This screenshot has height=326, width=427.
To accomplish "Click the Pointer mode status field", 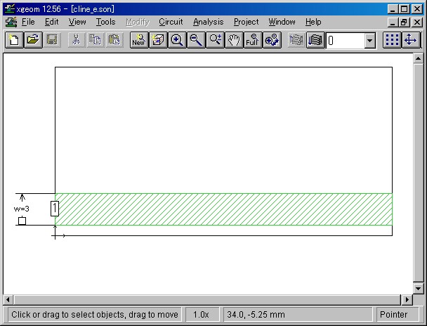I will click(x=398, y=315).
